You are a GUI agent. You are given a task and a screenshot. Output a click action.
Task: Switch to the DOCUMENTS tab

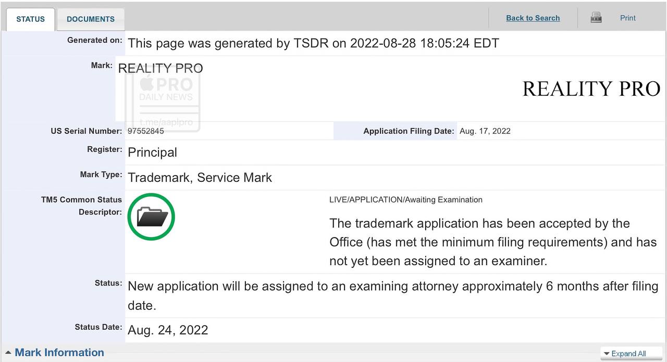(91, 19)
